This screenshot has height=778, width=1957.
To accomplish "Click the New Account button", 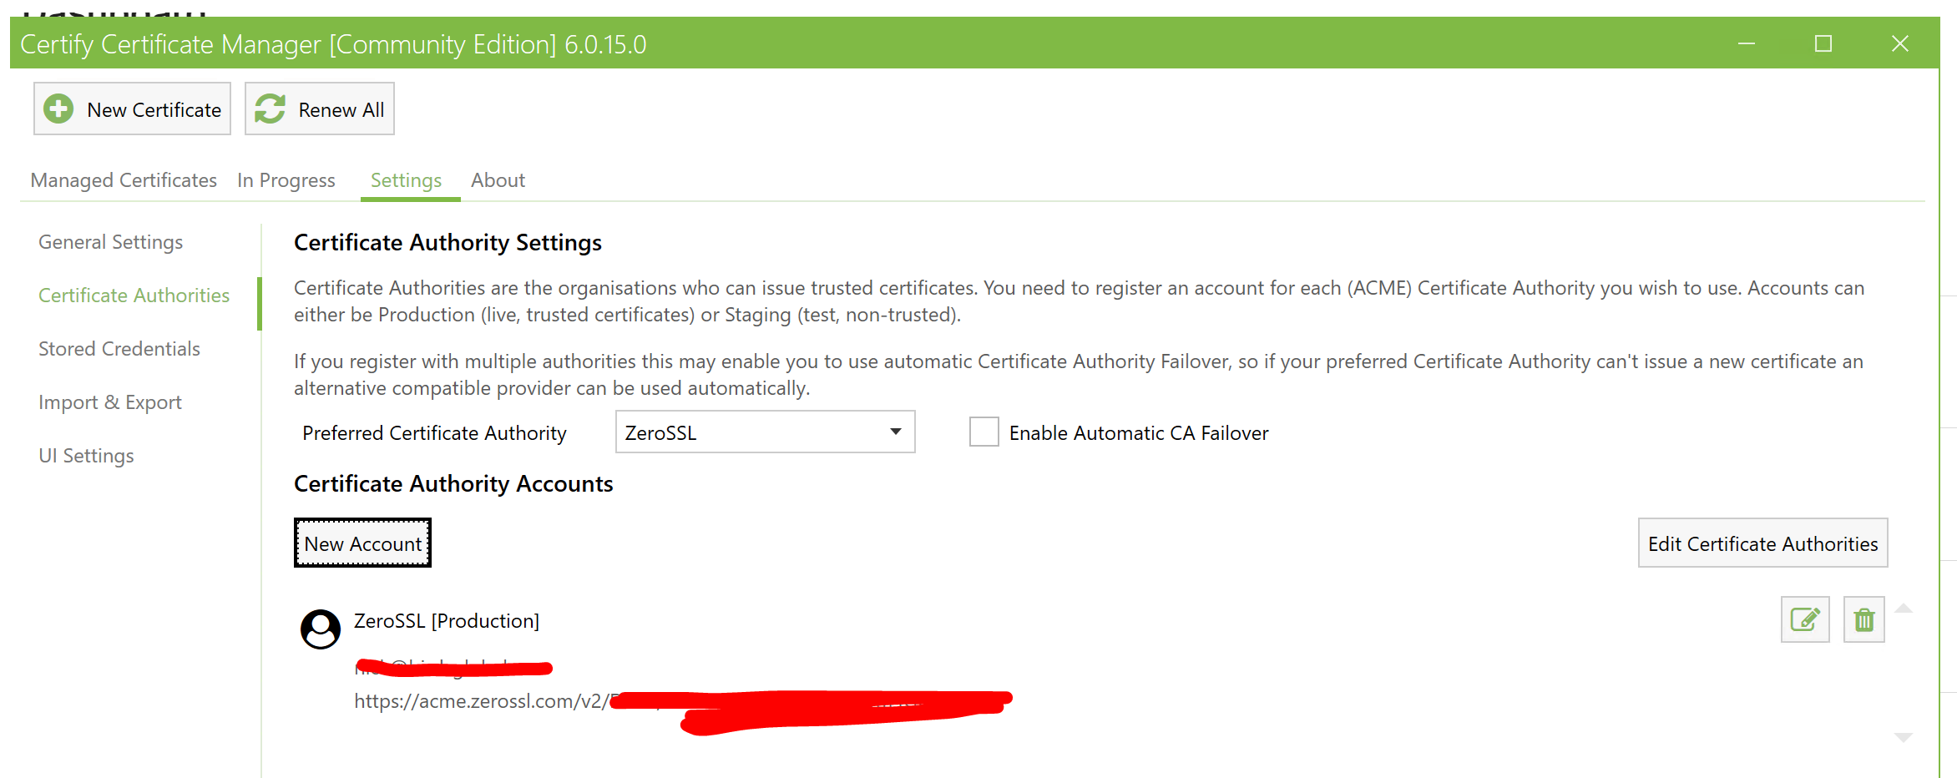I will pyautogui.click(x=362, y=543).
